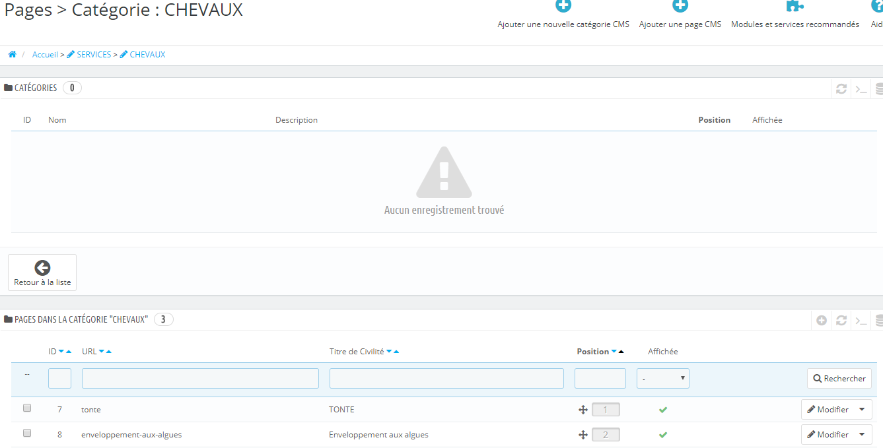This screenshot has height=448, width=883.
Task: Click 'Enveloppement aux algues' title cell
Action: pyautogui.click(x=378, y=435)
